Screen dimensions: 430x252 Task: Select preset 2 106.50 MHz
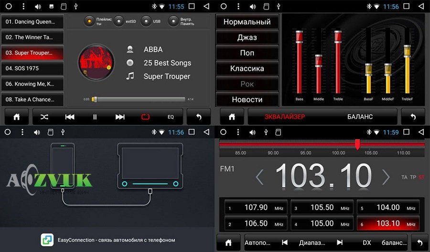[x=256, y=223]
